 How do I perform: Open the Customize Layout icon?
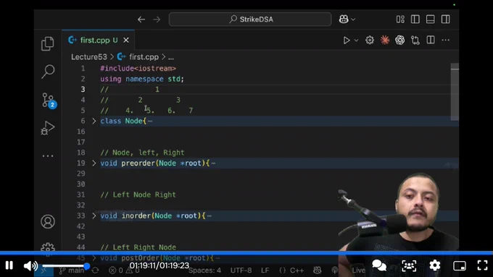[400, 19]
